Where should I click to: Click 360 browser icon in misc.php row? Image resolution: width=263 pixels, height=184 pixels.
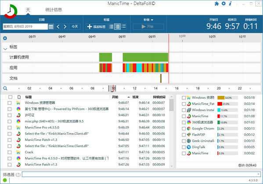18,121
